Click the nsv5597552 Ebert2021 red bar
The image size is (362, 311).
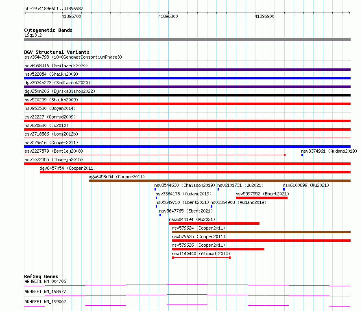point(262,198)
